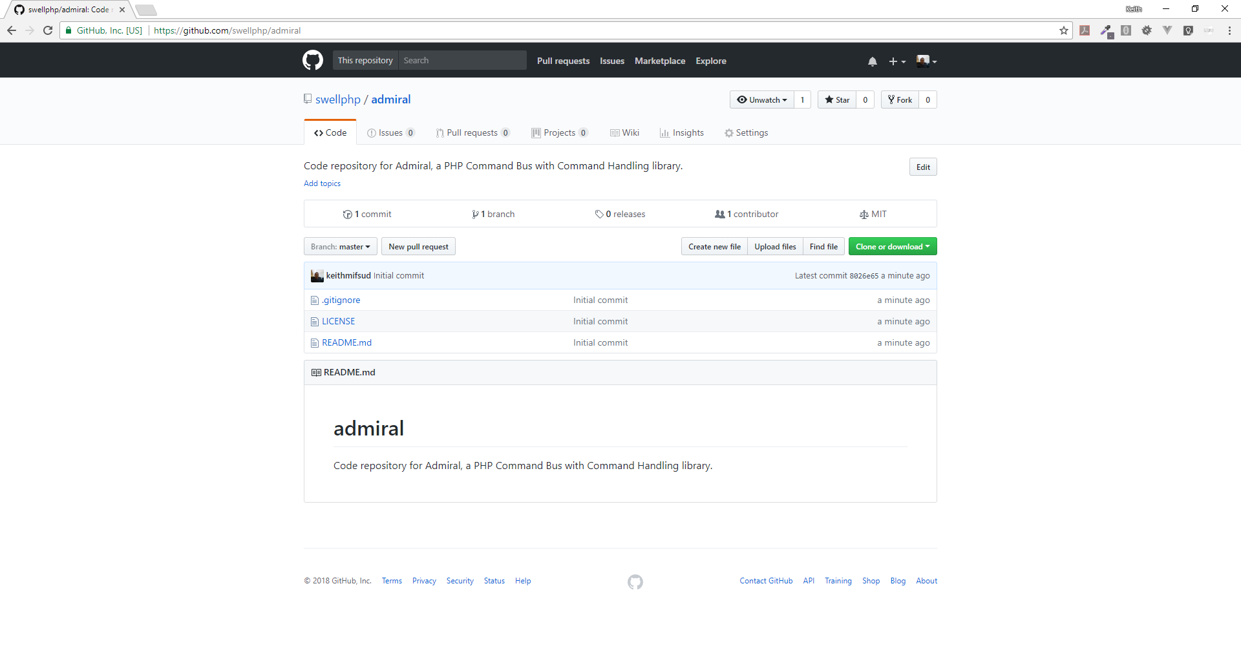
Task: Open the user avatar menu
Action: pos(926,61)
